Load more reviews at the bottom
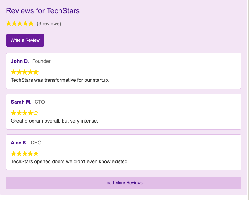249x200 pixels. [x=124, y=183]
